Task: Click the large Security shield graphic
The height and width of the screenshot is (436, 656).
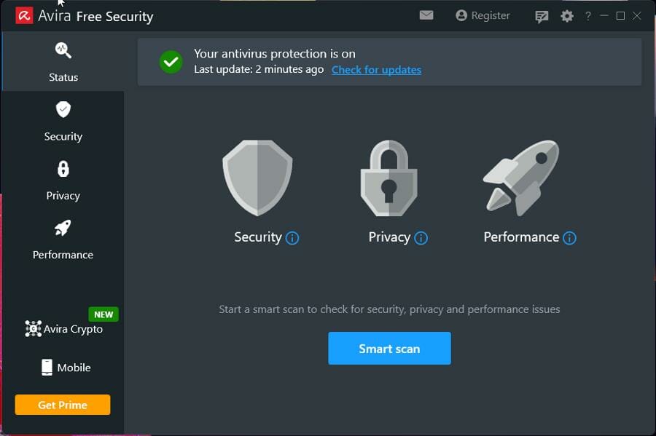Action: pyautogui.click(x=258, y=178)
